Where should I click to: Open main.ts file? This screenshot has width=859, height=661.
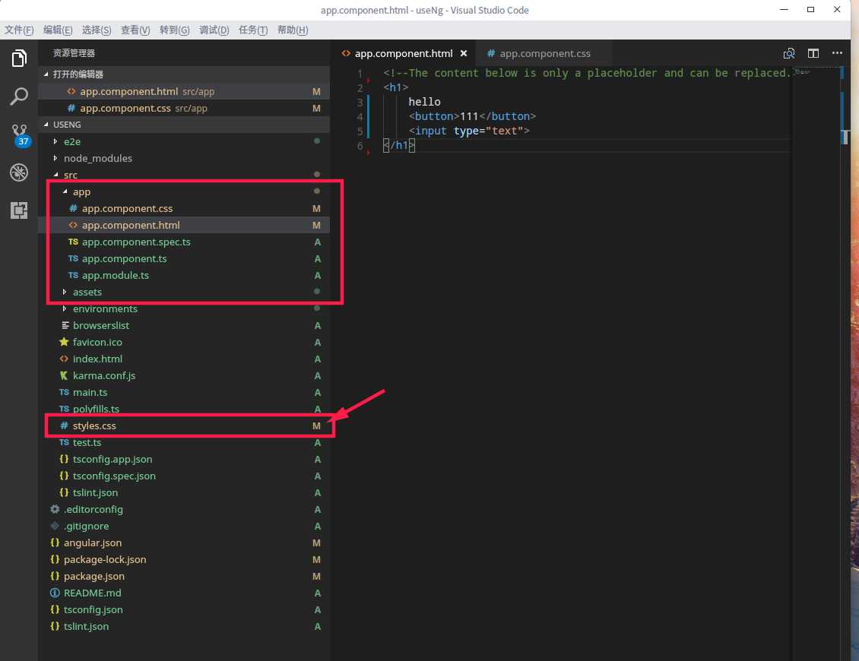point(183,392)
